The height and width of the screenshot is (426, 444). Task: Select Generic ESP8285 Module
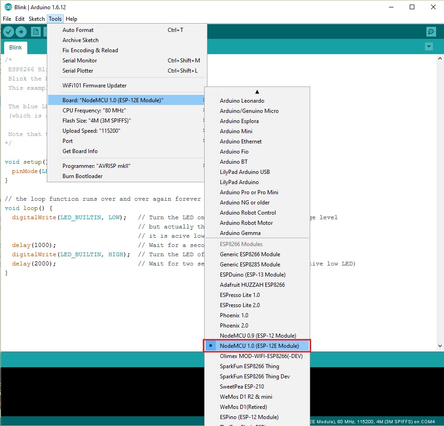pos(257,265)
